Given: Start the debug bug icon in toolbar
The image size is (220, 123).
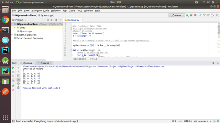Looking at the screenshot, I should 191,15.
